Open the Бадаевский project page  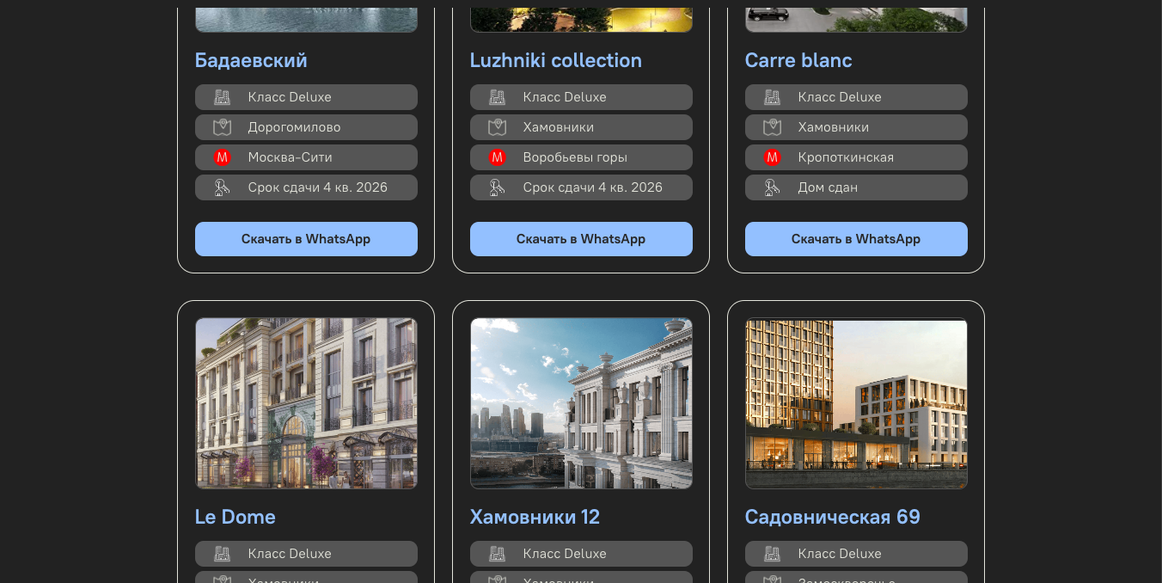click(251, 60)
